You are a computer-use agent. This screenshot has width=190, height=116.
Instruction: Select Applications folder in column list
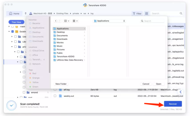pos(69,29)
